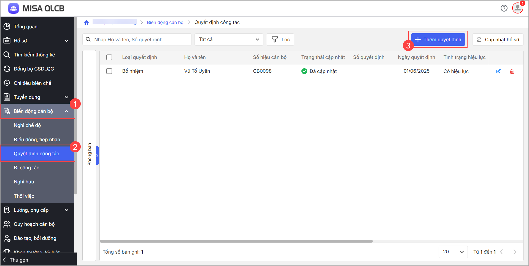Select Điều động, tiếp nhận menu item
Viewport: 529px width, 266px height.
point(37,140)
